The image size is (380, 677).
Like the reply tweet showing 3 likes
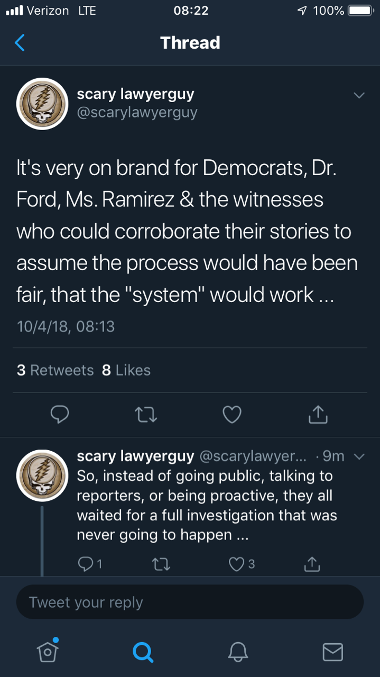click(236, 564)
